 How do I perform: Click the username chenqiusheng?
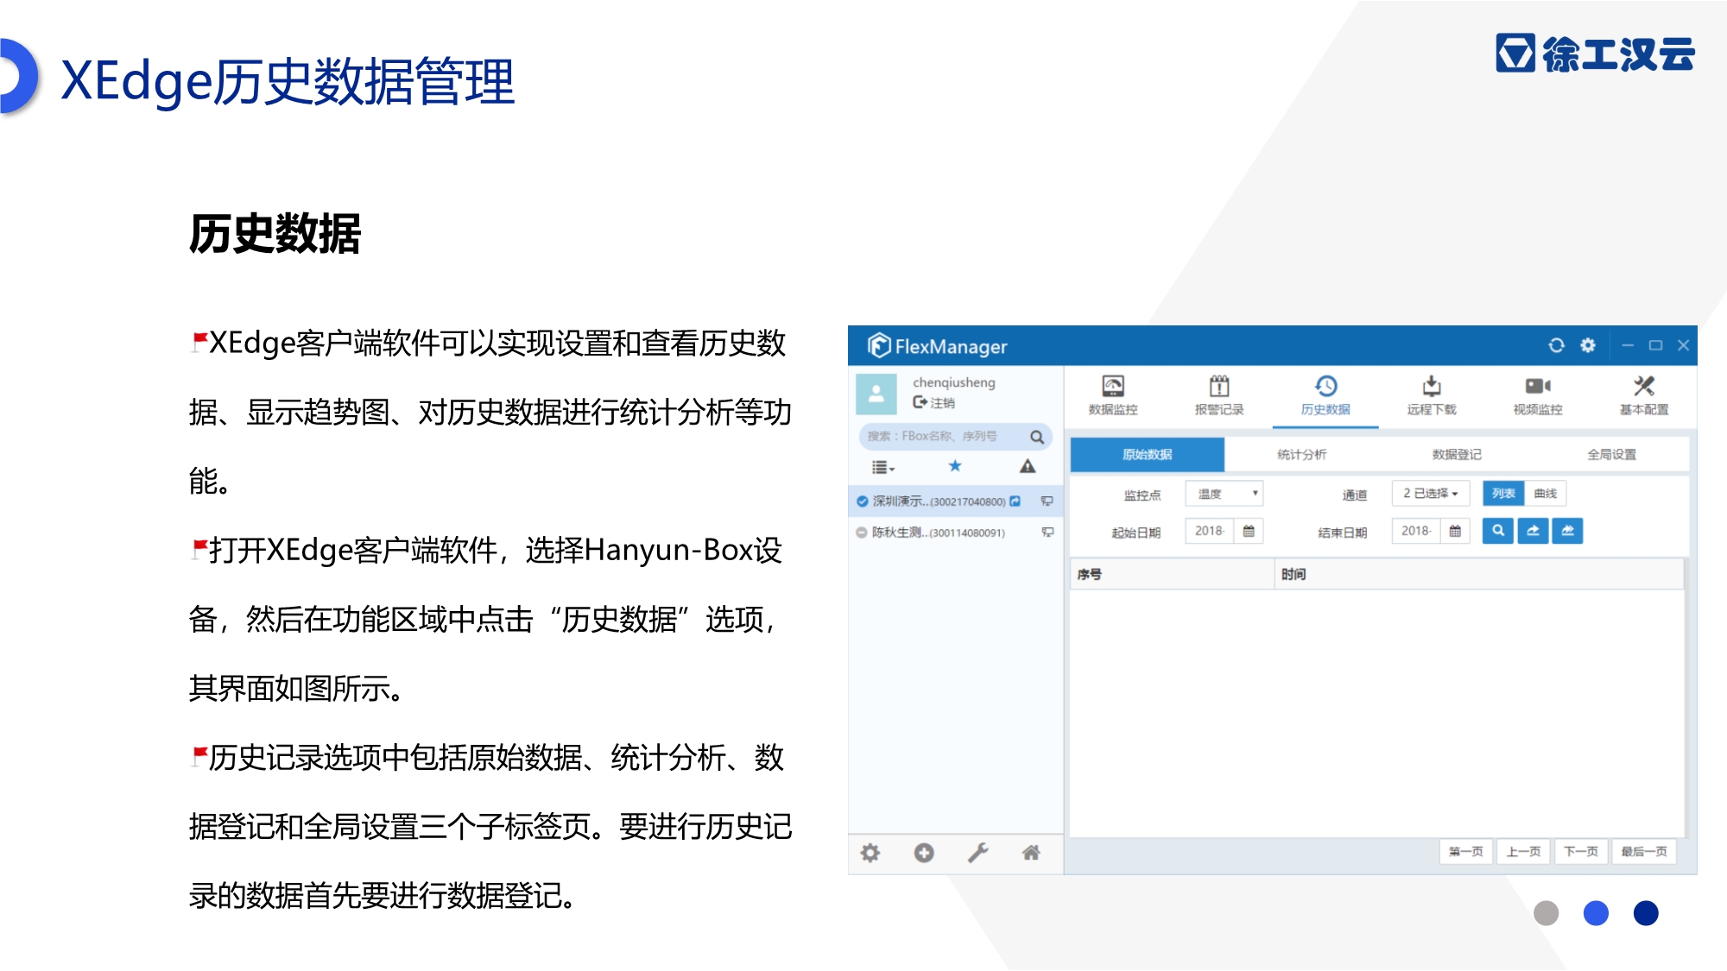point(954,382)
